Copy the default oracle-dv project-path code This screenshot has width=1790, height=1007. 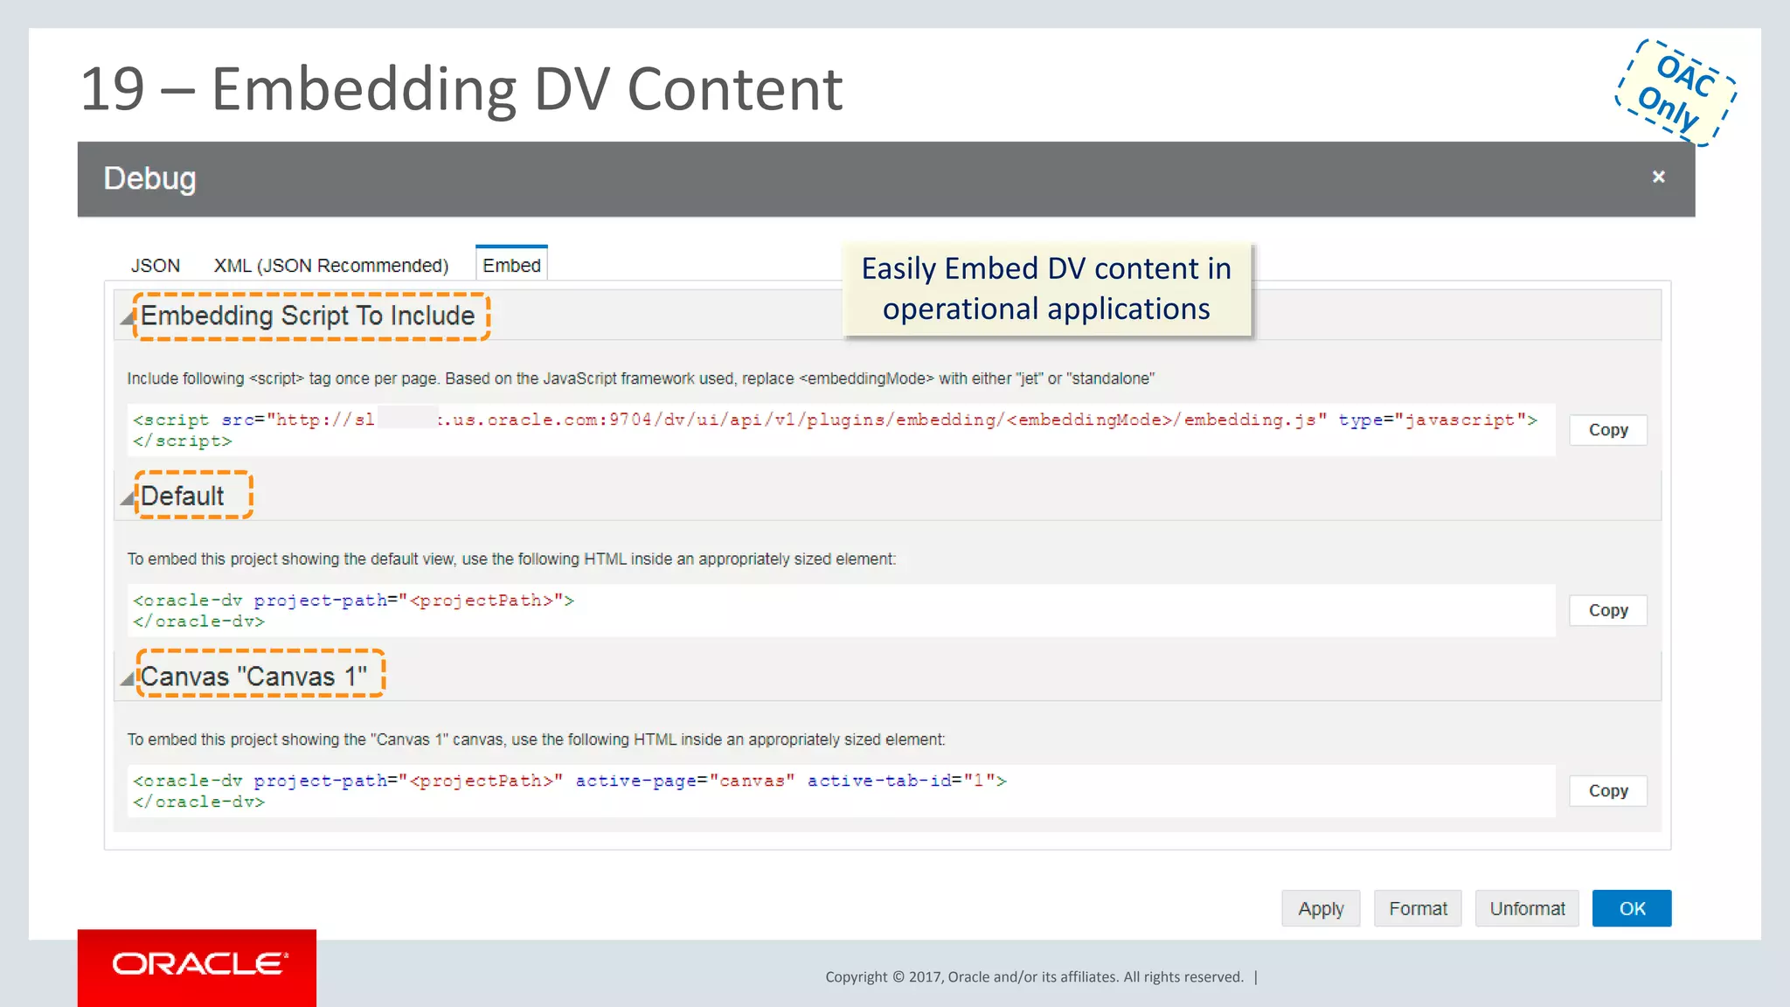click(x=1608, y=610)
